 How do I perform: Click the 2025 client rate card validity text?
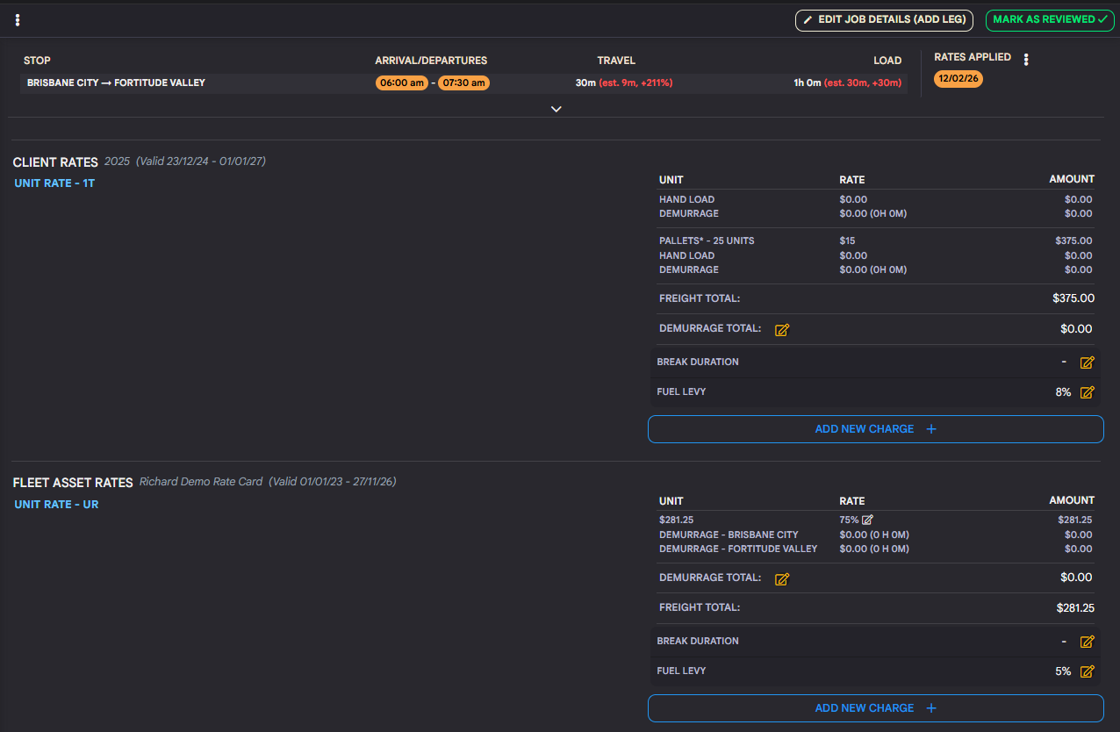click(x=184, y=161)
